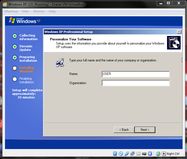The height and width of the screenshot is (159, 187).
Task: Click the Back button
Action: click(x=124, y=130)
